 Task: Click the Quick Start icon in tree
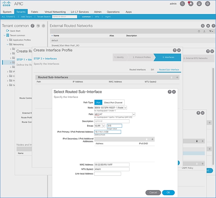coord(7,31)
